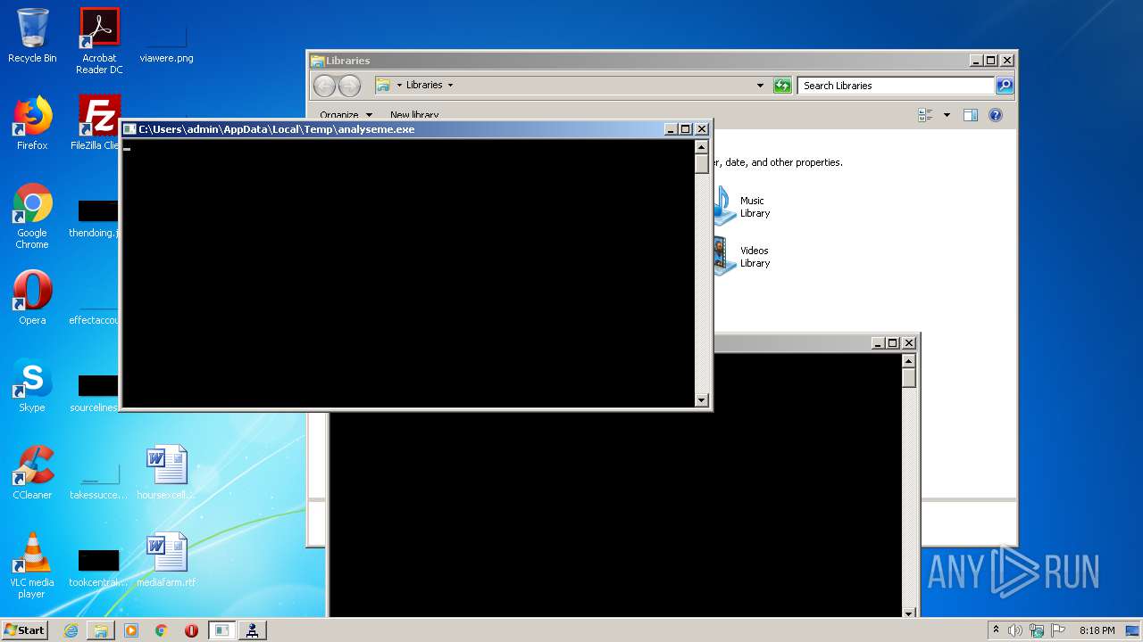The image size is (1143, 642).
Task: Open Music Library in Libraries window
Action: (743, 207)
